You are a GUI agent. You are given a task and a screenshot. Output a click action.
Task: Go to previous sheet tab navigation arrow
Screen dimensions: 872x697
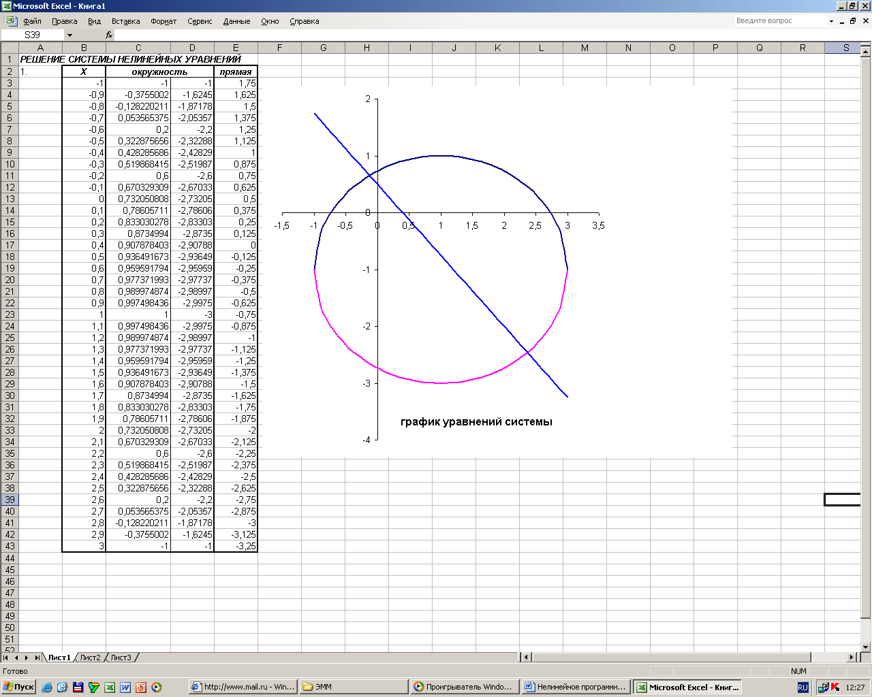click(16, 658)
